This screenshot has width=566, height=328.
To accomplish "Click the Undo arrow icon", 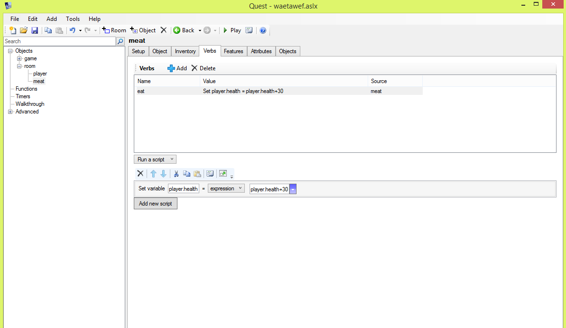I will pyautogui.click(x=72, y=30).
